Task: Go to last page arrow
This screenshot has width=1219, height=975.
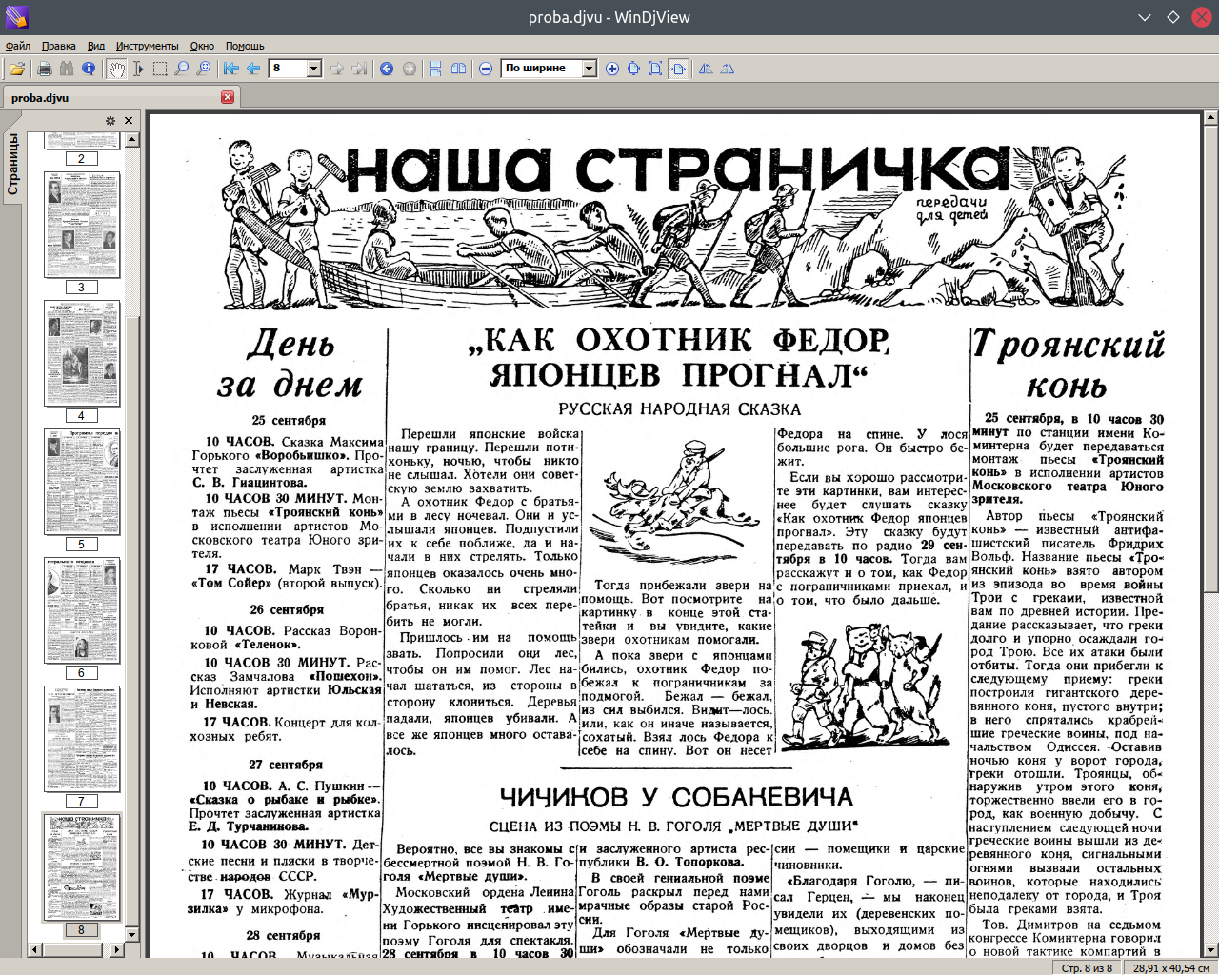Action: pyautogui.click(x=358, y=69)
